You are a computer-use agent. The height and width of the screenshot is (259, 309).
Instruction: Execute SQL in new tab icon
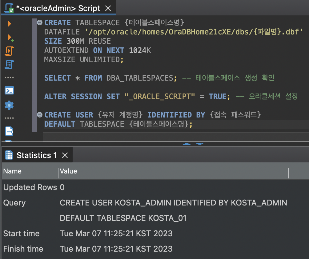[10, 38]
